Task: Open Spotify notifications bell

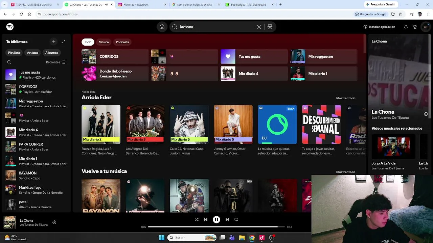Action: coord(406,27)
